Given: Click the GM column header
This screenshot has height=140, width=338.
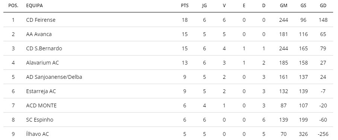Looking at the screenshot, I should [x=283, y=6].
